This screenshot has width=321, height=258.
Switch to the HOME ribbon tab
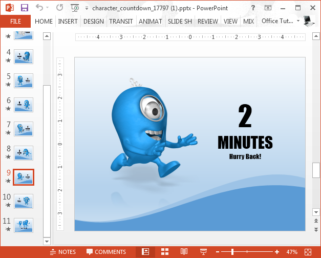[x=44, y=22]
